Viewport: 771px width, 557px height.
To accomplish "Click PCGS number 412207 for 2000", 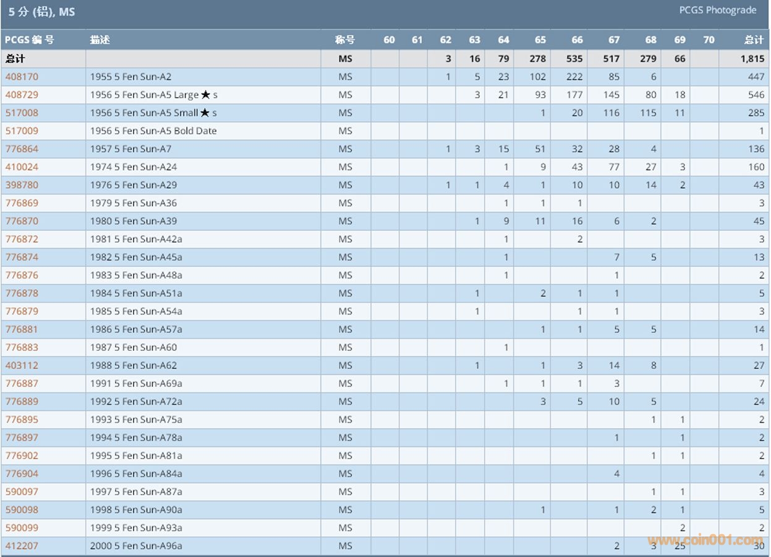I will coord(22,546).
